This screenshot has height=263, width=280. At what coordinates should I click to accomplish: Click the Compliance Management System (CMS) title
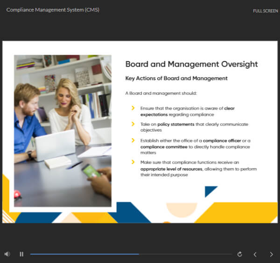tap(53, 10)
